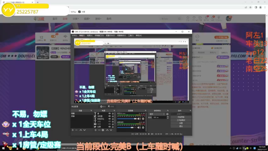Open the 停靠窗口(D) menu in OBS
The height and width of the screenshot is (151, 268).
pos(99,36)
